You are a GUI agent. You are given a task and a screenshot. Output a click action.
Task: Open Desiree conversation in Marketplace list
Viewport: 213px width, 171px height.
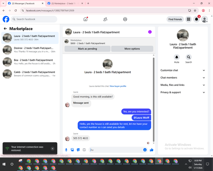30,50
